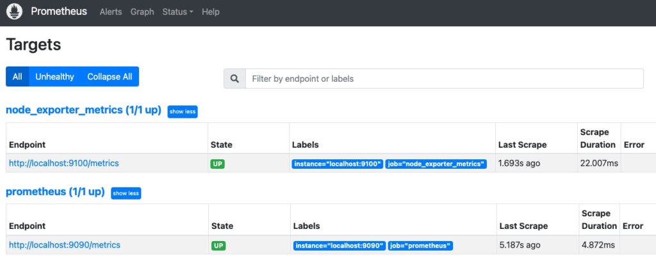
Task: Click the 1.693s ago last scrape value
Action: point(519,163)
